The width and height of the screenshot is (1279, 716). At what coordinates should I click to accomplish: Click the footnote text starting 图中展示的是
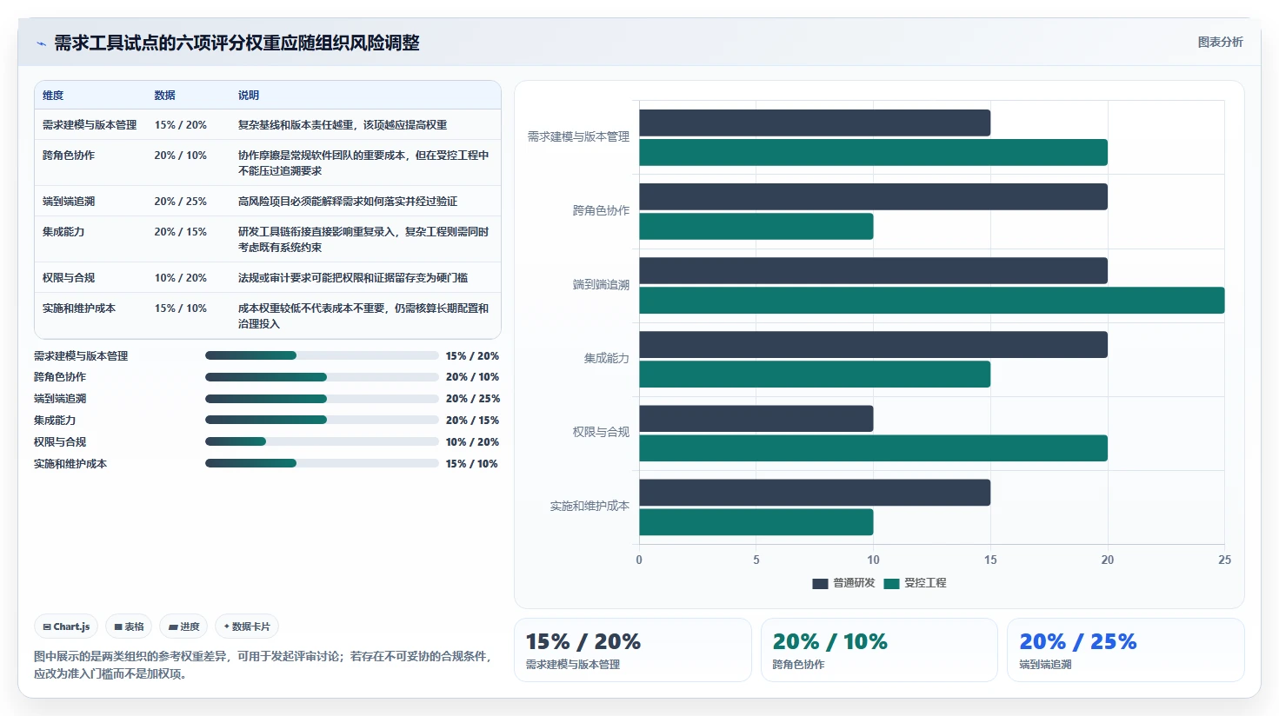point(264,665)
